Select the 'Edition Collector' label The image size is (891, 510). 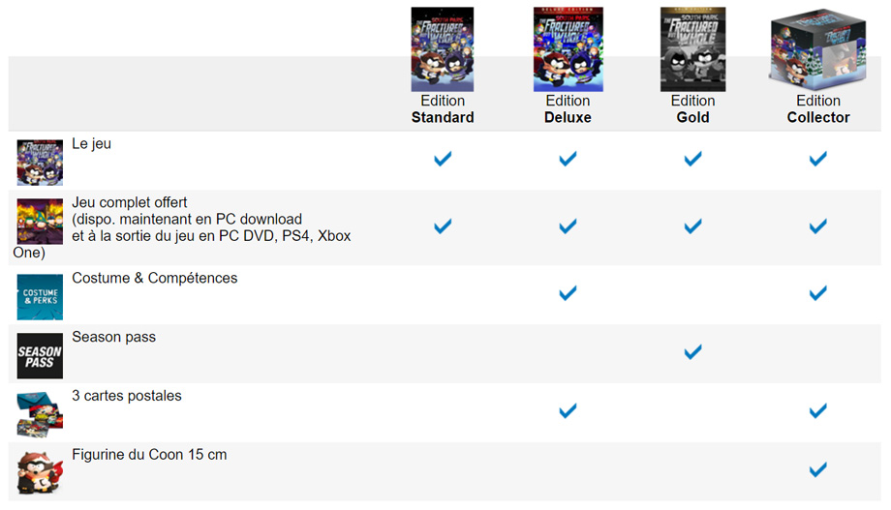(x=818, y=109)
